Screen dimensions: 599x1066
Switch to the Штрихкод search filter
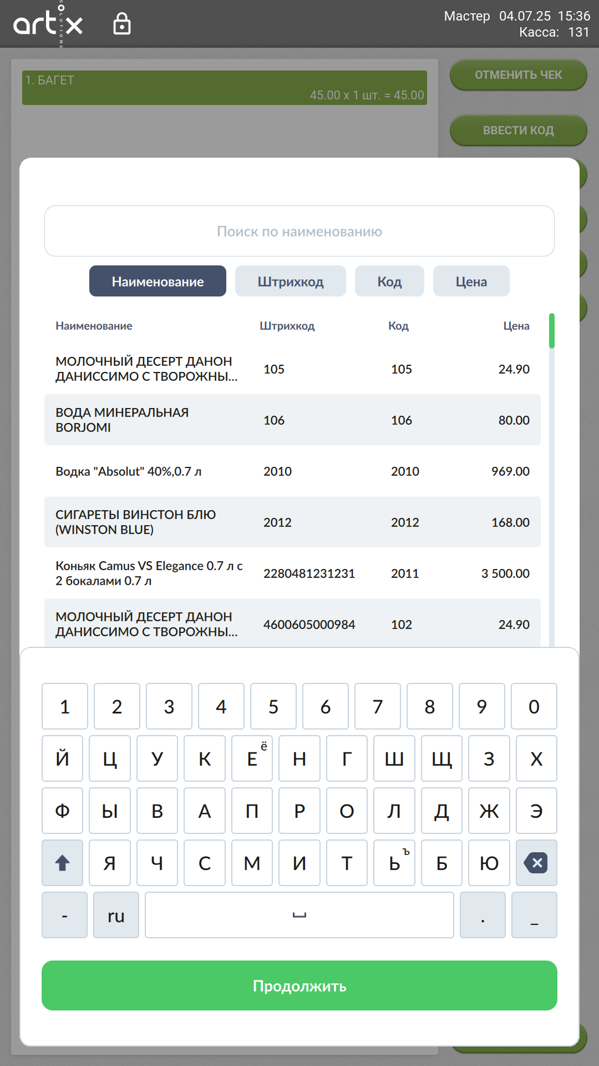click(290, 281)
